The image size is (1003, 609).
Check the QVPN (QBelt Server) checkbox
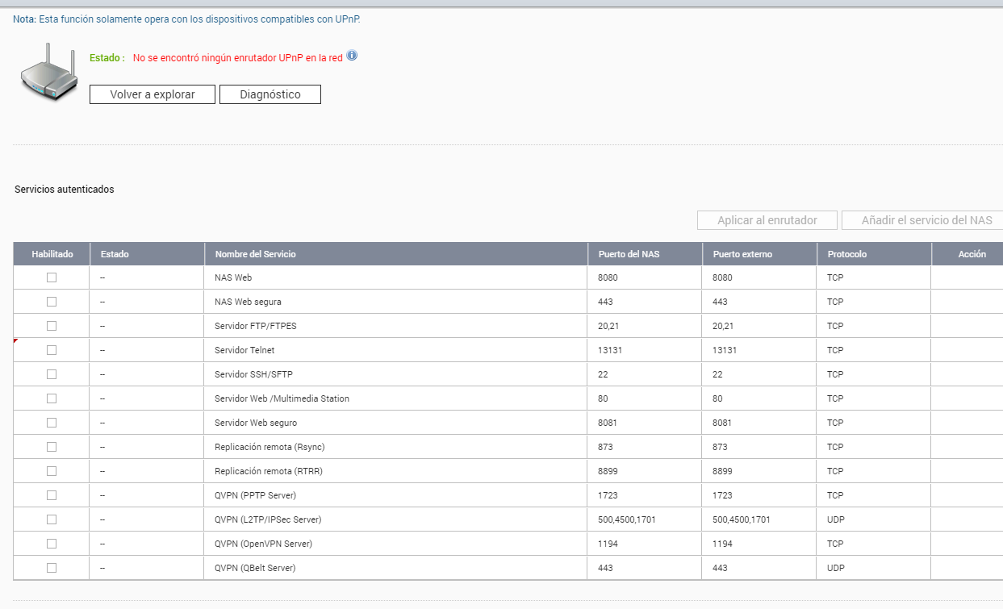click(52, 568)
